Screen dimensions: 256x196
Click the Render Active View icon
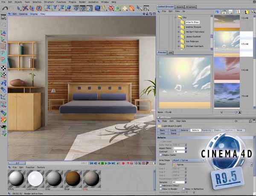(x=76, y=8)
